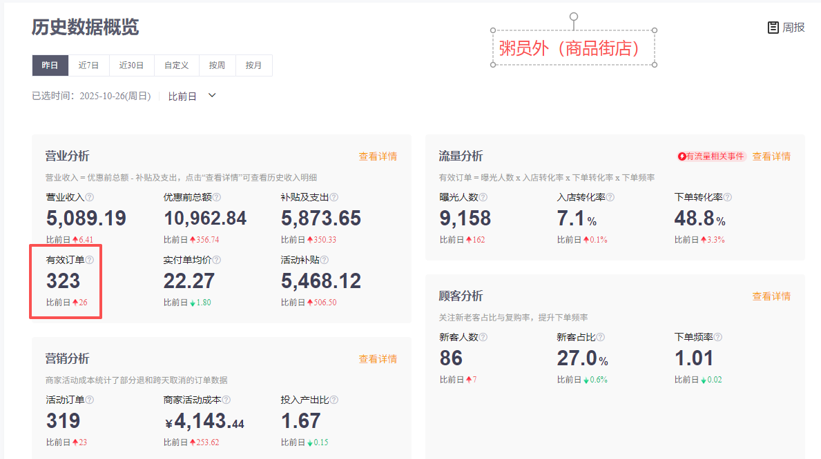This screenshot has height=459, width=821.
Task: Open 查看详情 in 营业分析 panel
Action: (x=377, y=156)
